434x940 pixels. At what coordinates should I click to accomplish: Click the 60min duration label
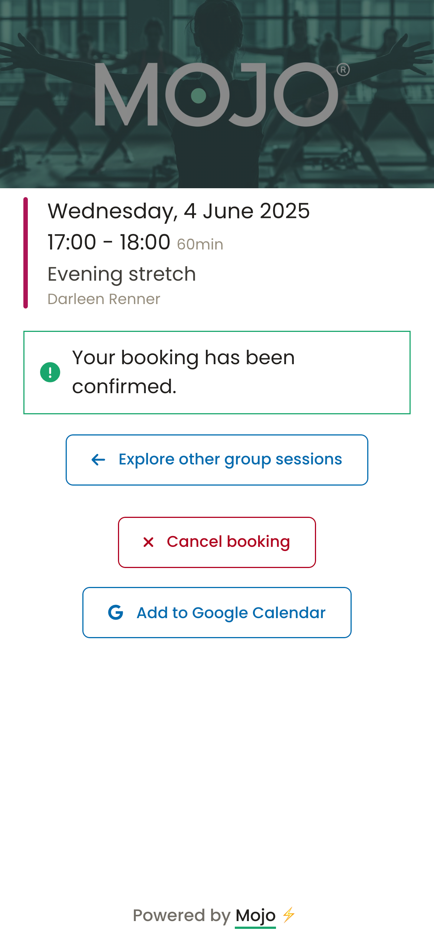point(200,244)
